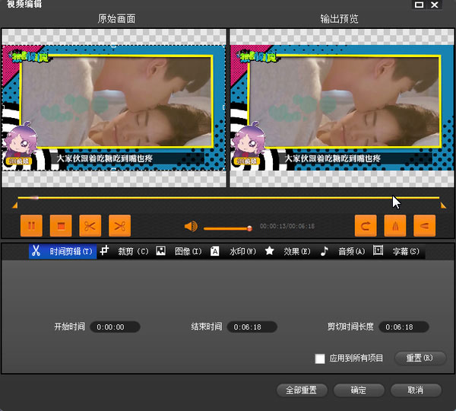This screenshot has height=411, width=456.
Task: Click the 全部重置 button
Action: point(302,390)
